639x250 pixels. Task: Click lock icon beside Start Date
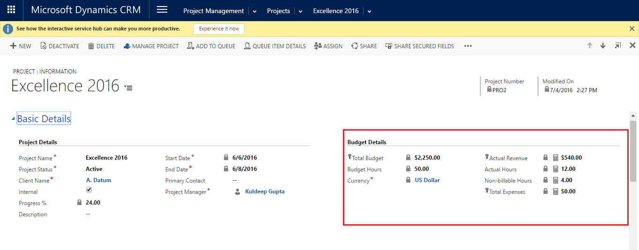tap(226, 158)
